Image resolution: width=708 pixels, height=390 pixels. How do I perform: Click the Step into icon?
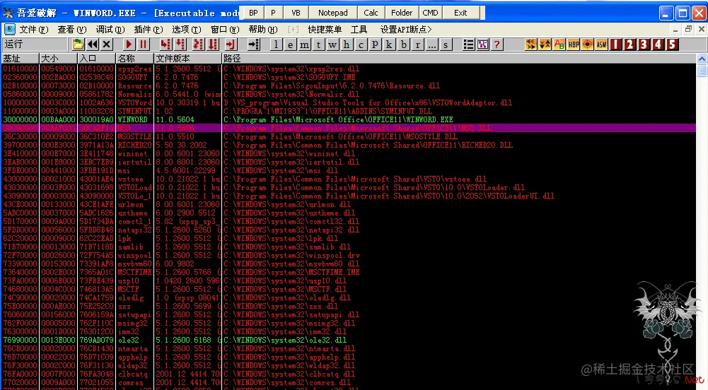point(166,45)
